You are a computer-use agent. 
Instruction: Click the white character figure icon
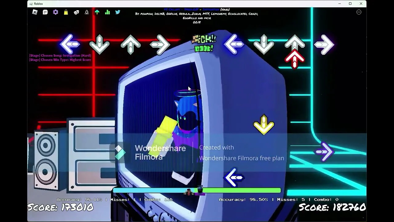(86, 12)
